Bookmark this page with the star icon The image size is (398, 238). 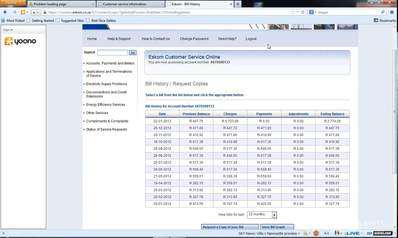pos(292,12)
